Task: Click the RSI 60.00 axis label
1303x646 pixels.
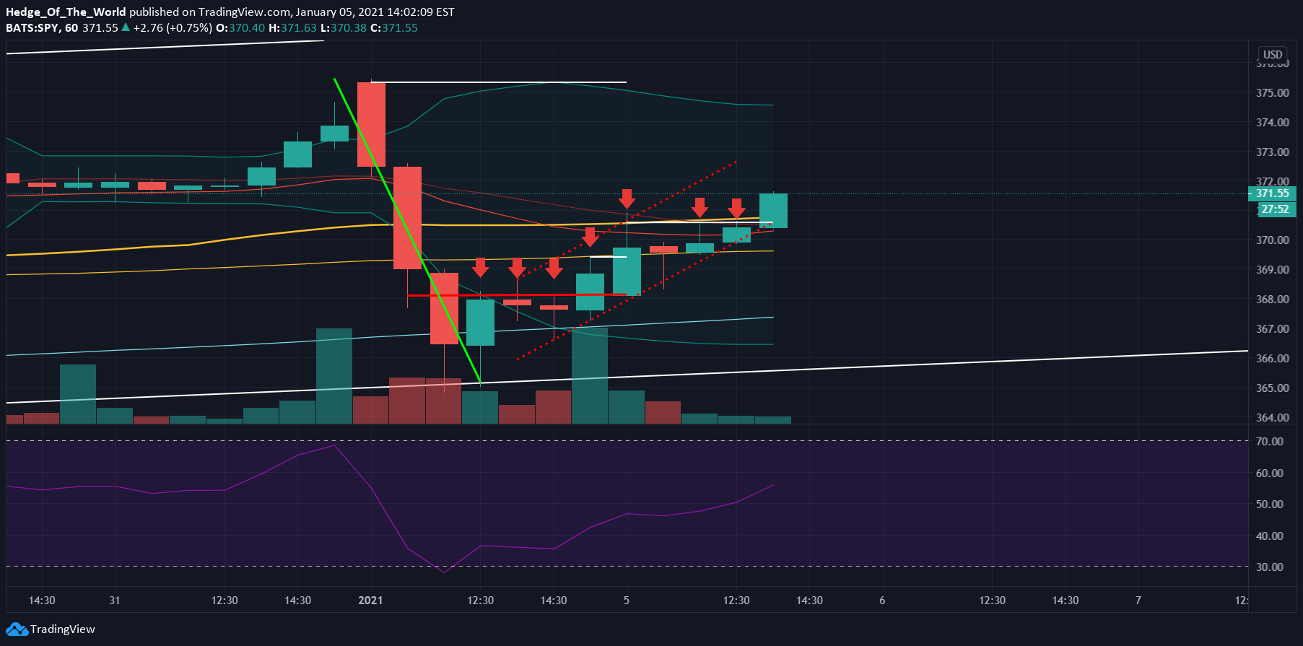Action: pyautogui.click(x=1270, y=473)
